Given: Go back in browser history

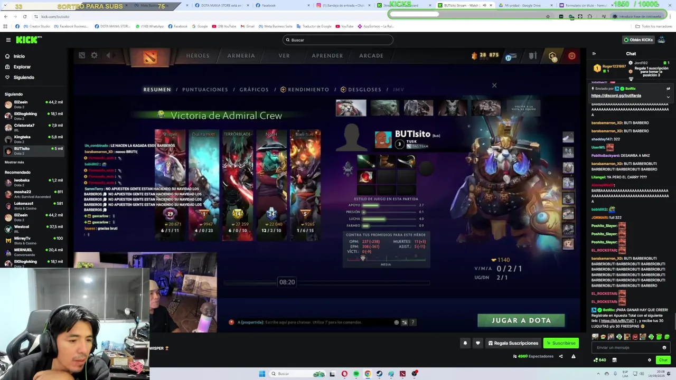Looking at the screenshot, I should [x=5, y=16].
